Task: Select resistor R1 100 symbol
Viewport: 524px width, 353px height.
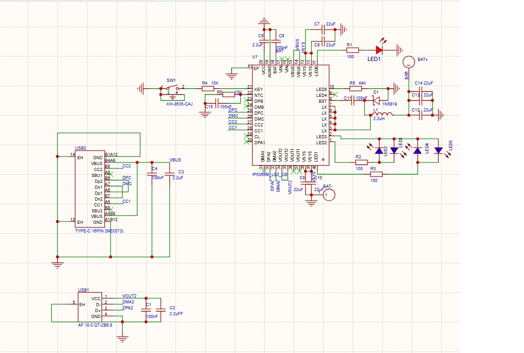Action: coord(353,50)
